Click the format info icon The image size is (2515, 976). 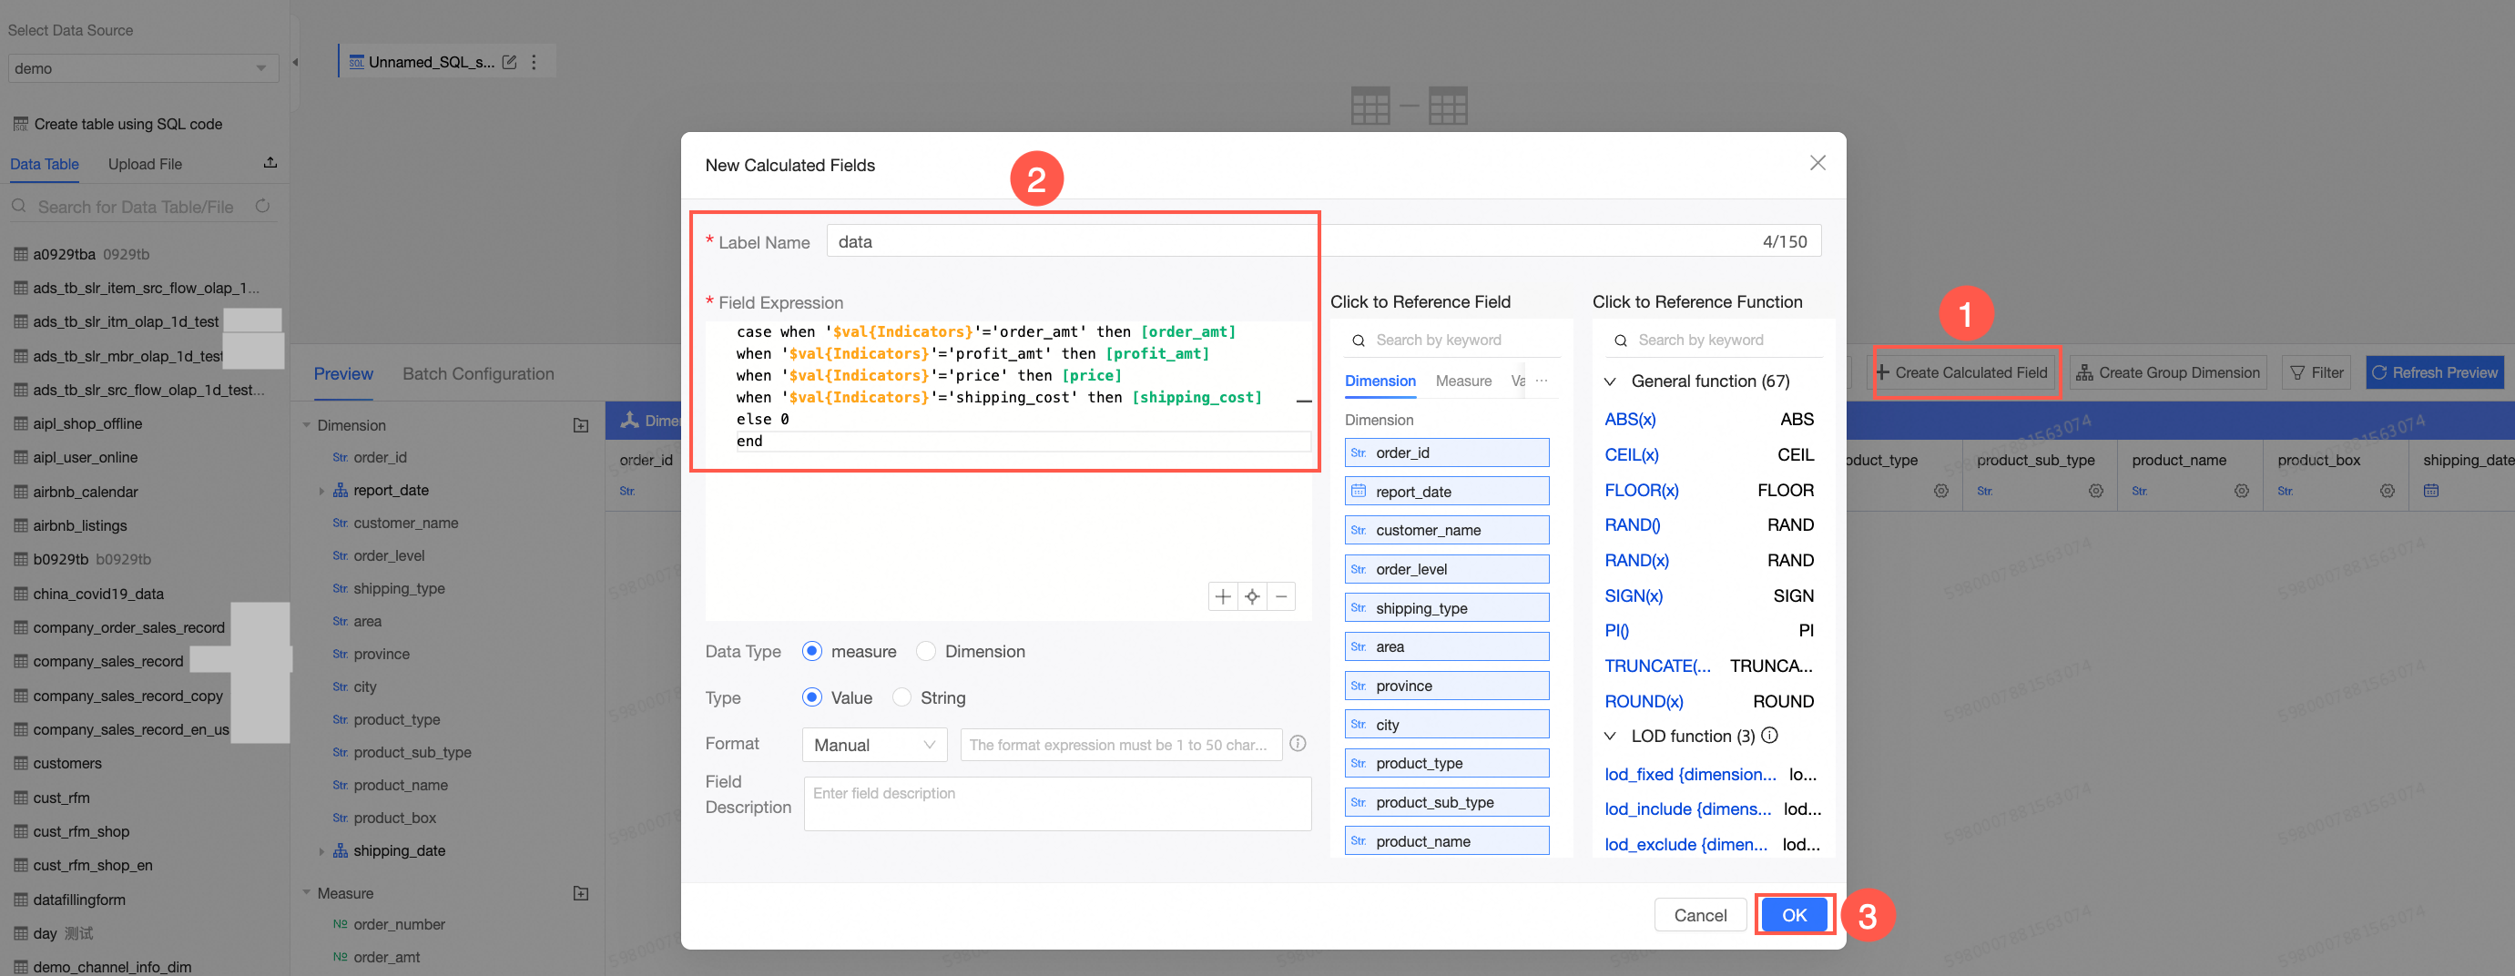1298,744
